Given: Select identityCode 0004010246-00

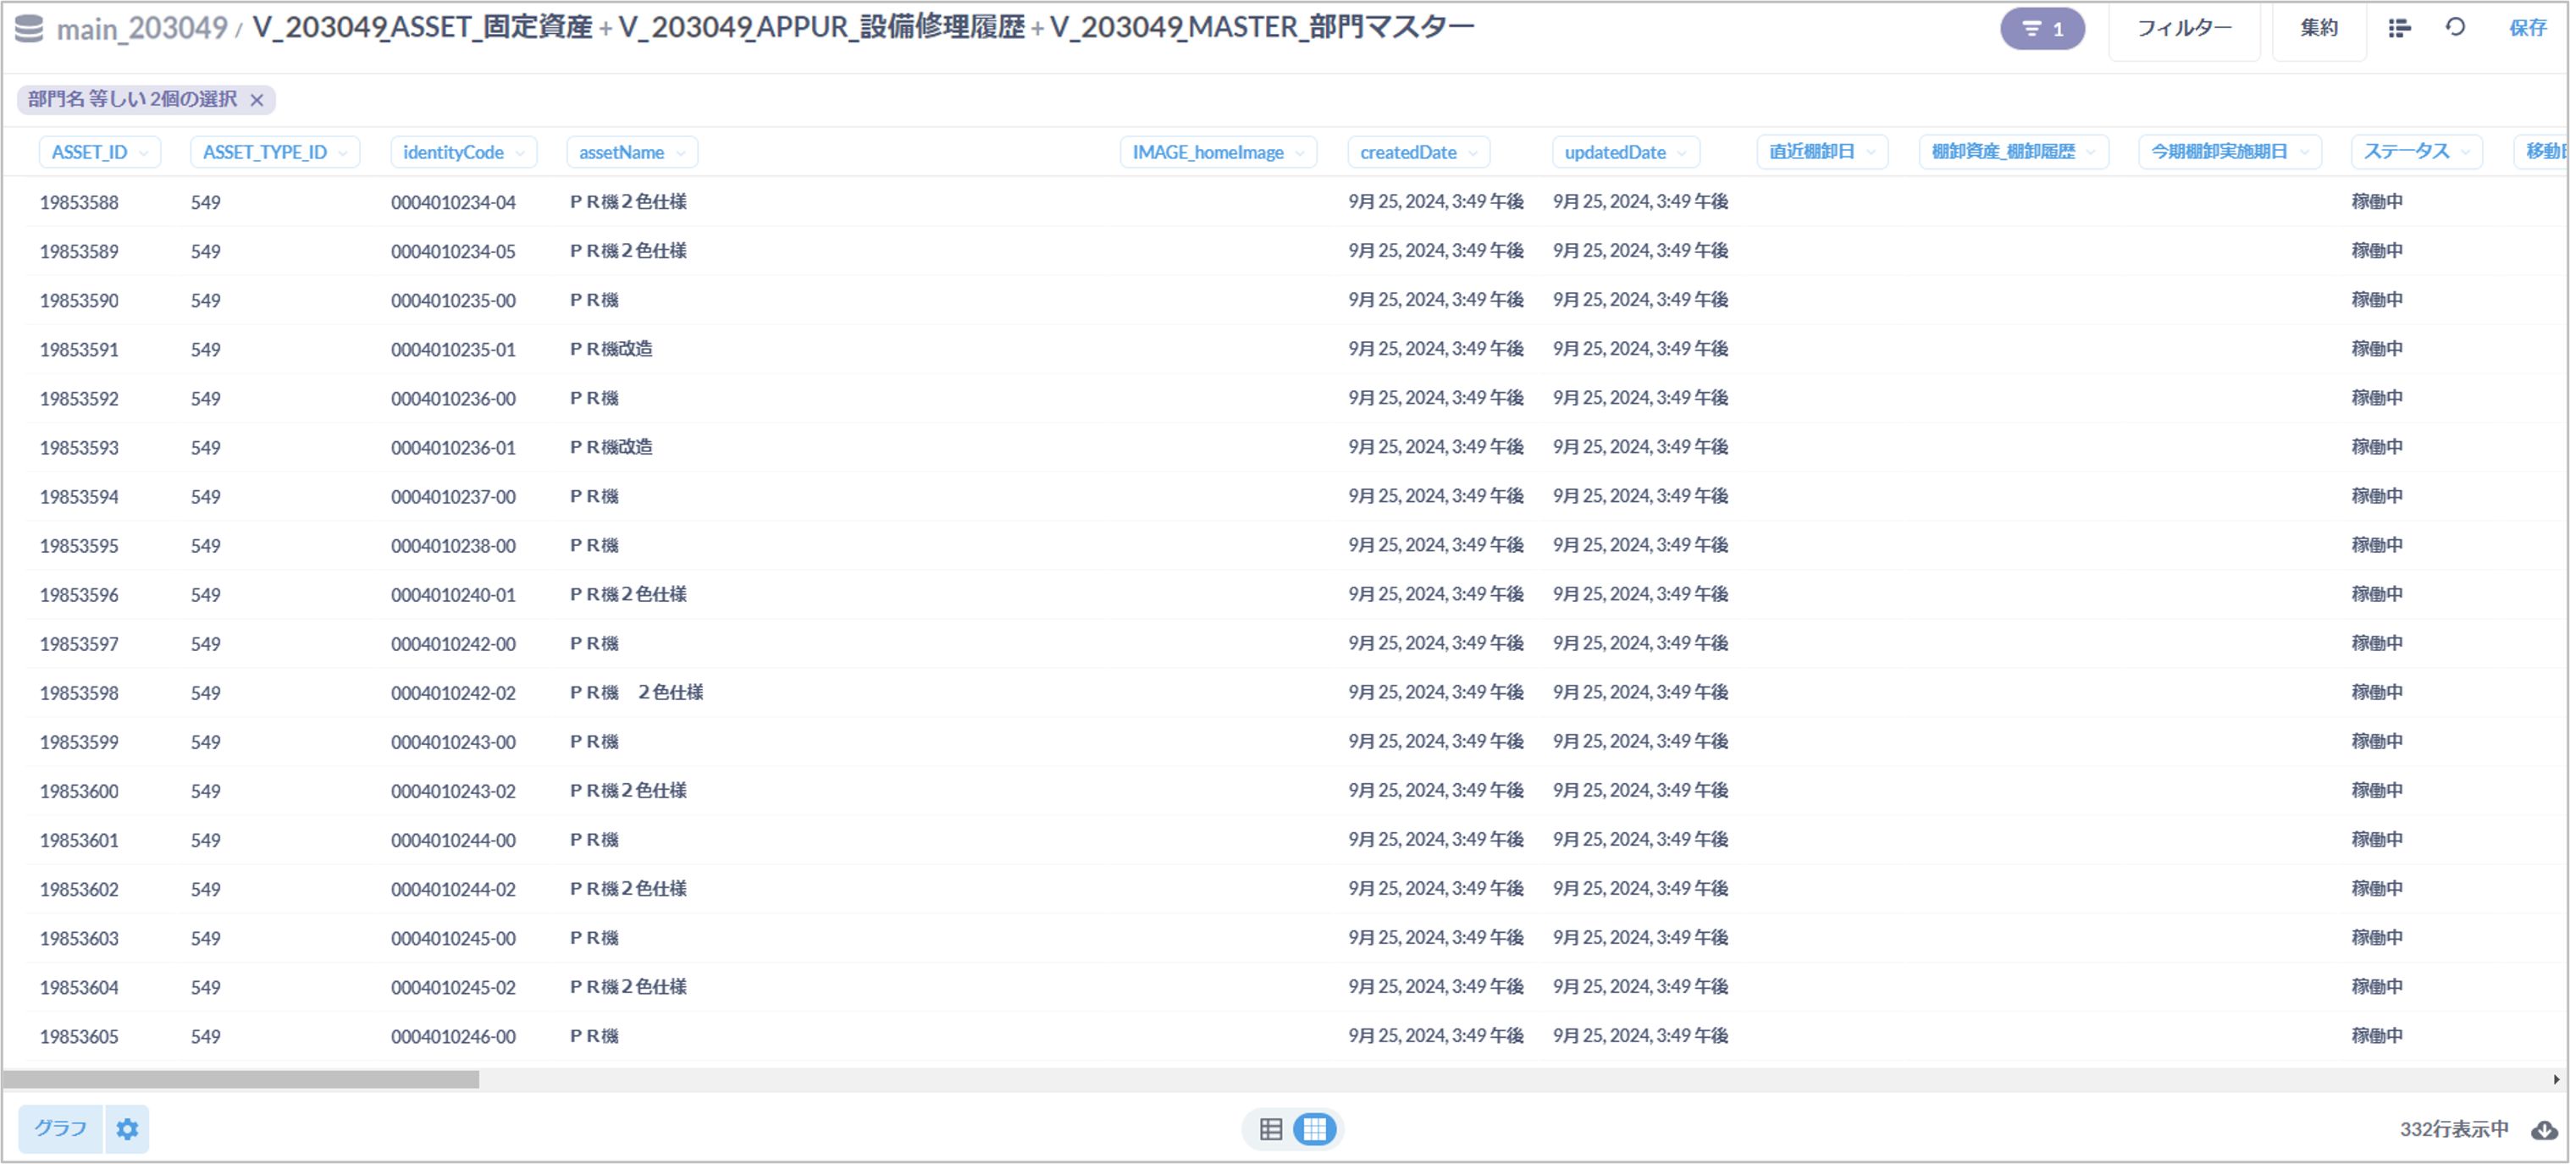Looking at the screenshot, I should pos(453,1037).
